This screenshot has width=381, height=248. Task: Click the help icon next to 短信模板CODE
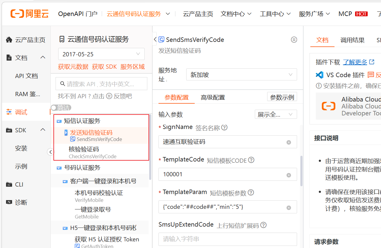pos(251,160)
